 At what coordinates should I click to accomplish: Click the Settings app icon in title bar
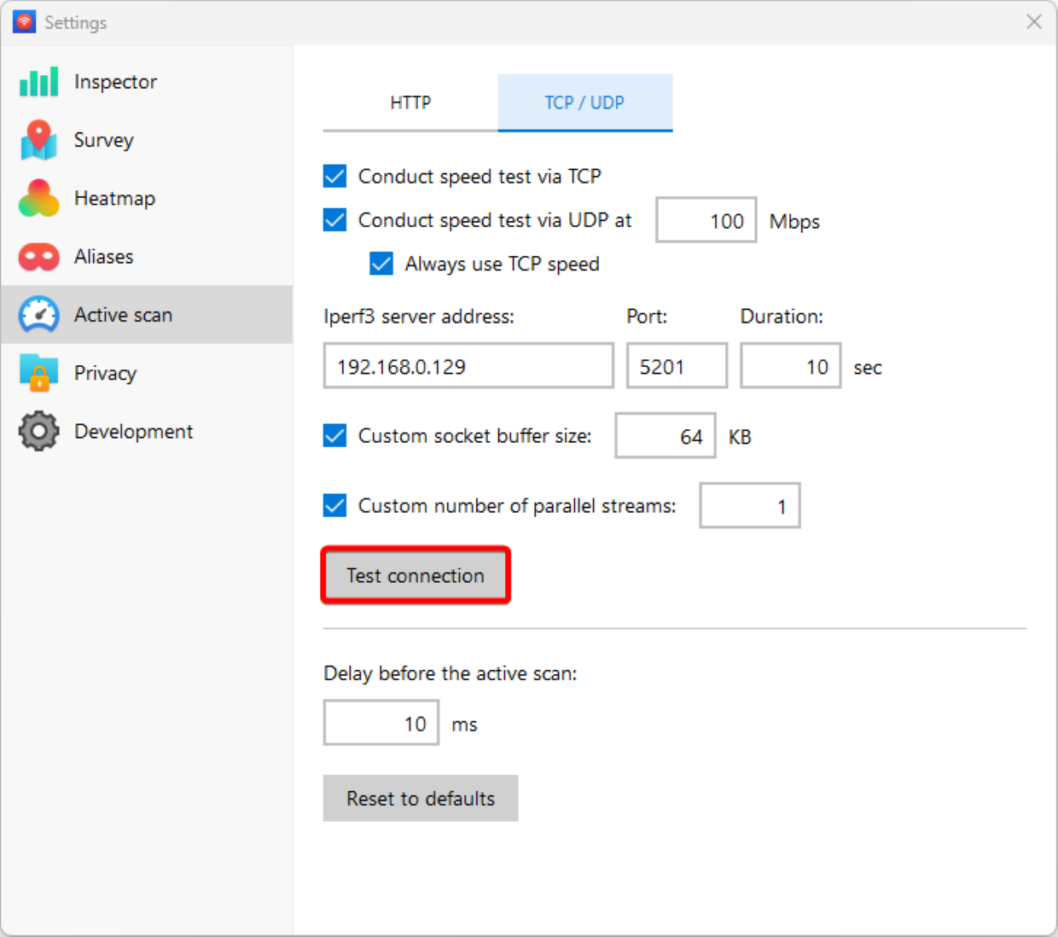[24, 22]
